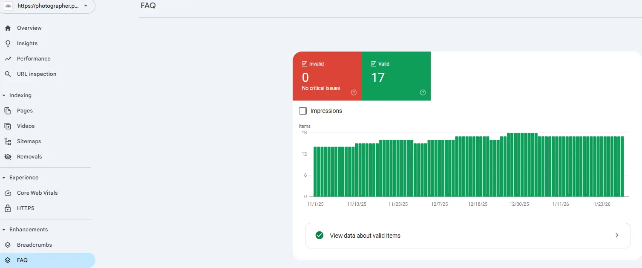Enable the Impressions overlay checkbox
642x268 pixels.
point(302,110)
